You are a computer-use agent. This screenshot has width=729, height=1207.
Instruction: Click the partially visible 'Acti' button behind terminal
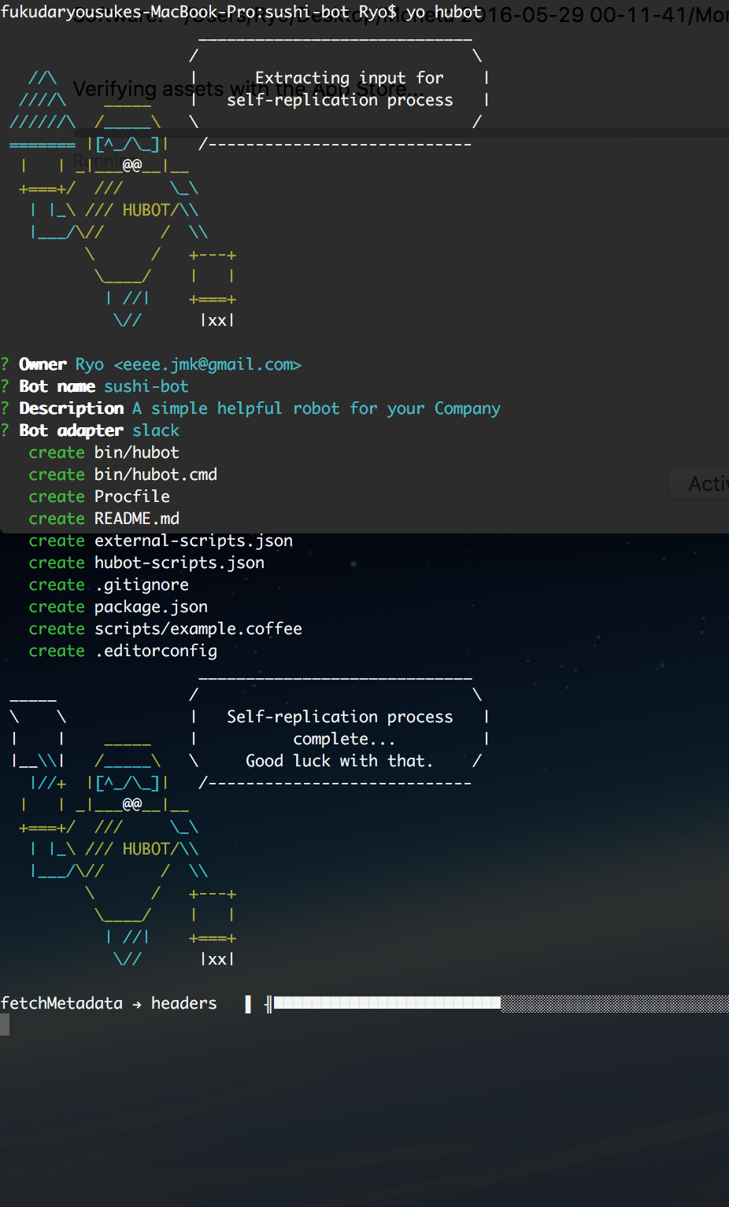[701, 484]
